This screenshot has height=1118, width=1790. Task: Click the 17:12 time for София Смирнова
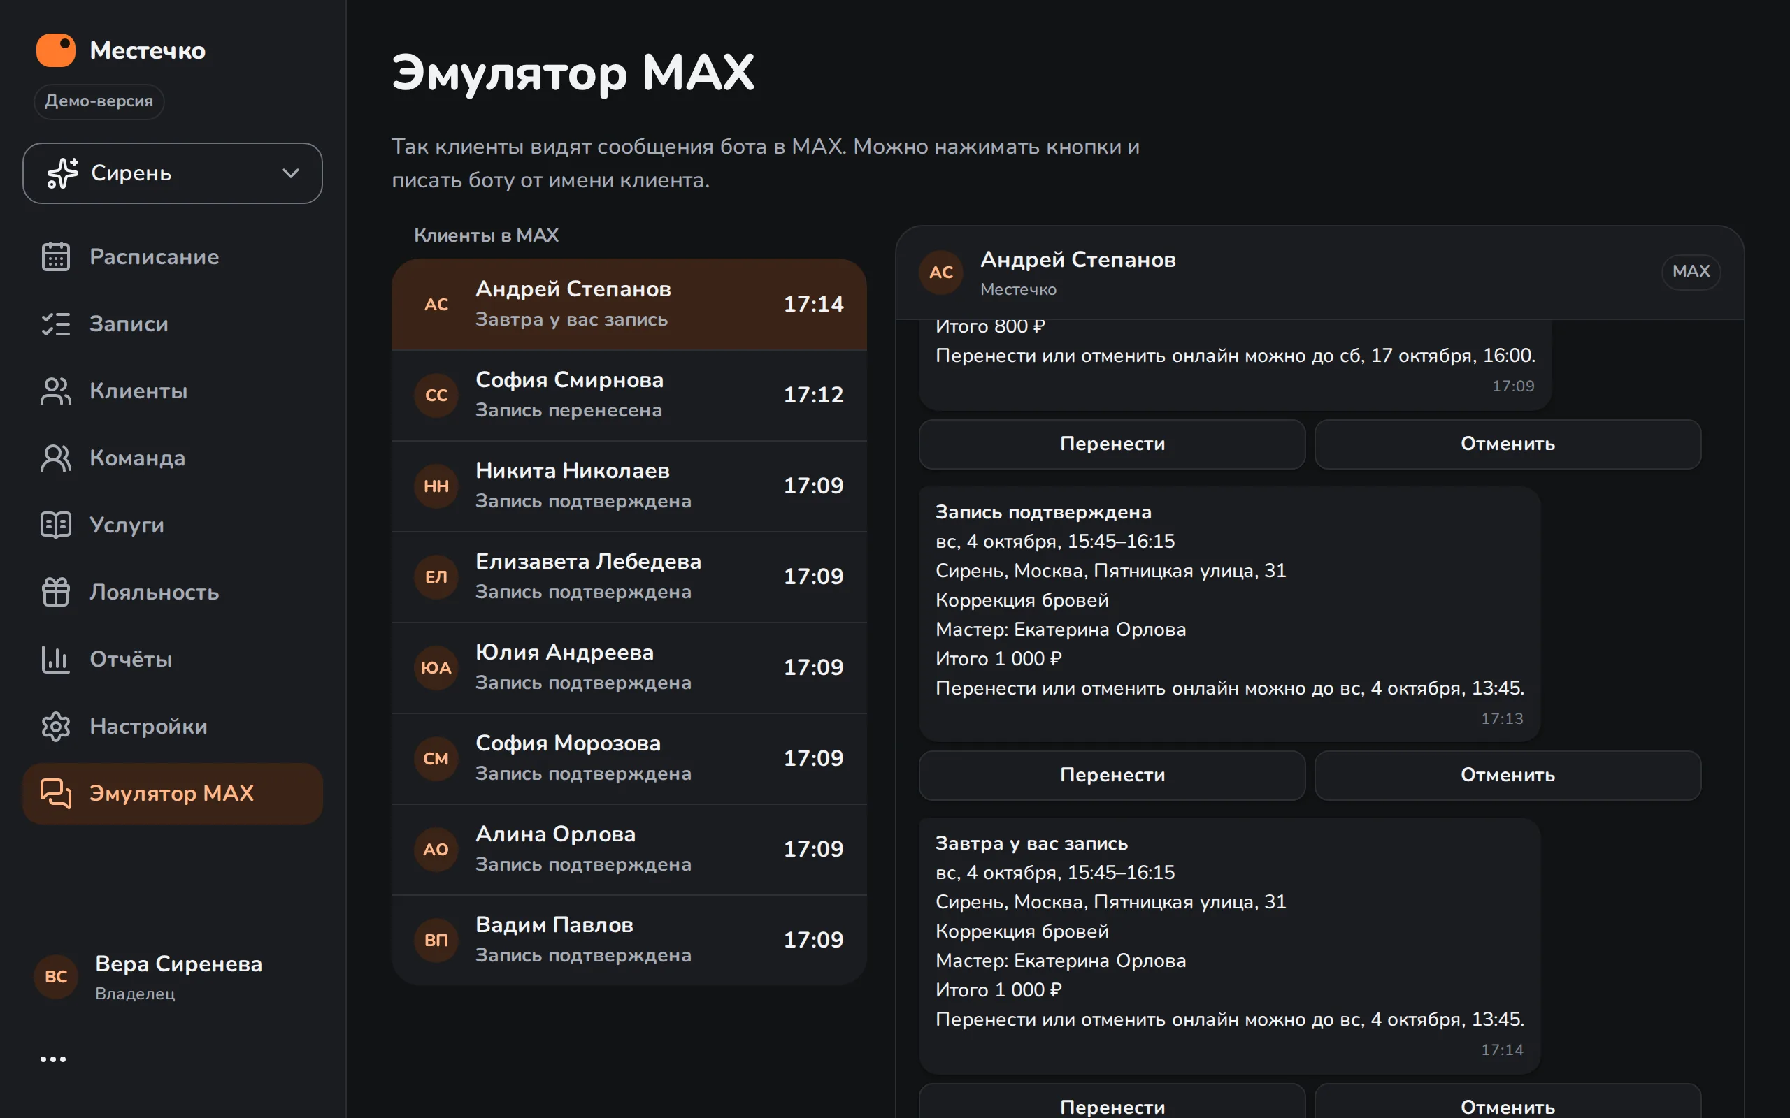tap(813, 395)
